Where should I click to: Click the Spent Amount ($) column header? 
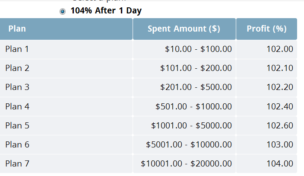pos(184,29)
